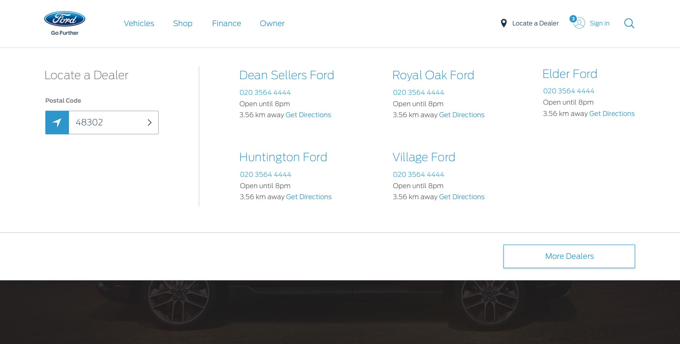Get Directions to Elder Ford
This screenshot has width=680, height=344.
point(612,114)
